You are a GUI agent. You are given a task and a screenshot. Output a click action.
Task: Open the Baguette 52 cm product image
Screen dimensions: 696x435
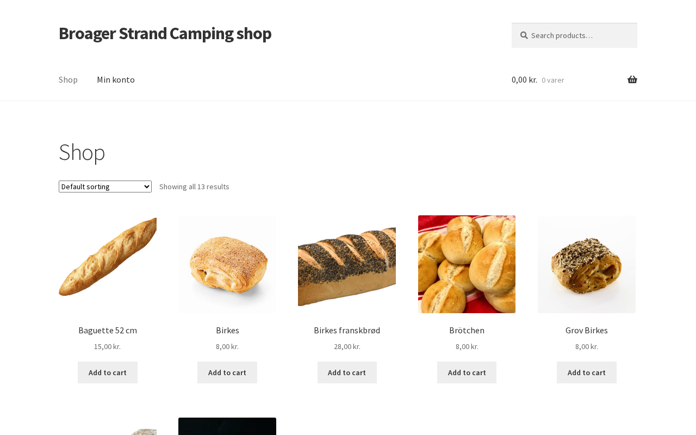pos(108,264)
